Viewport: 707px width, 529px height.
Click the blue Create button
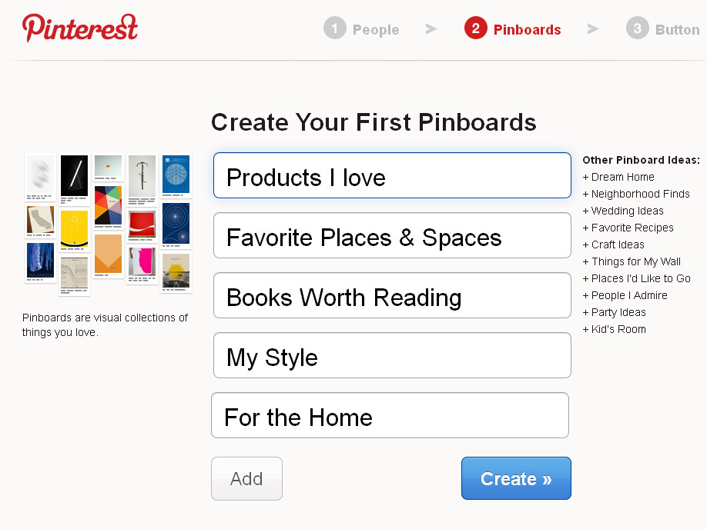[516, 478]
